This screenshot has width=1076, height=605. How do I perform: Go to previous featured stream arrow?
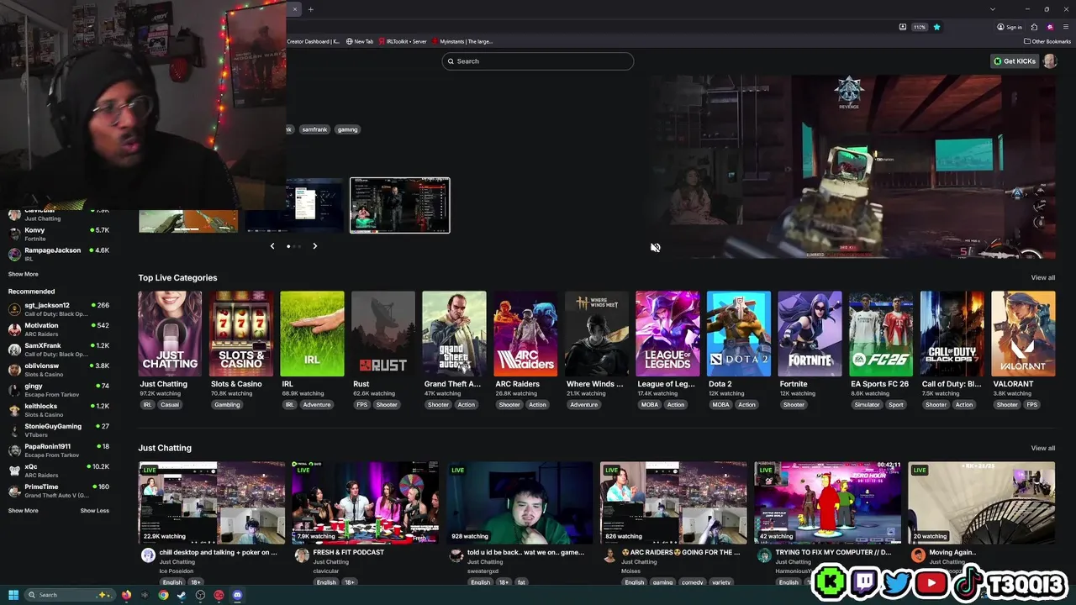click(x=272, y=246)
